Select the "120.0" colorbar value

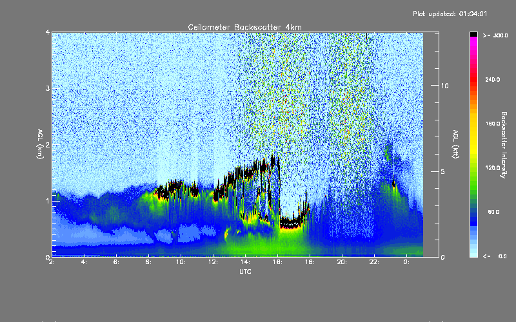pos(492,168)
